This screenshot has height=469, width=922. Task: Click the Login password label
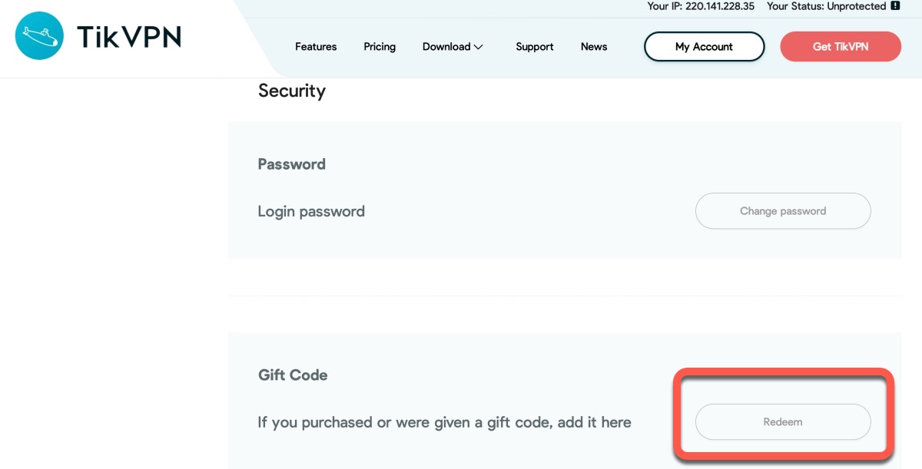coord(311,212)
